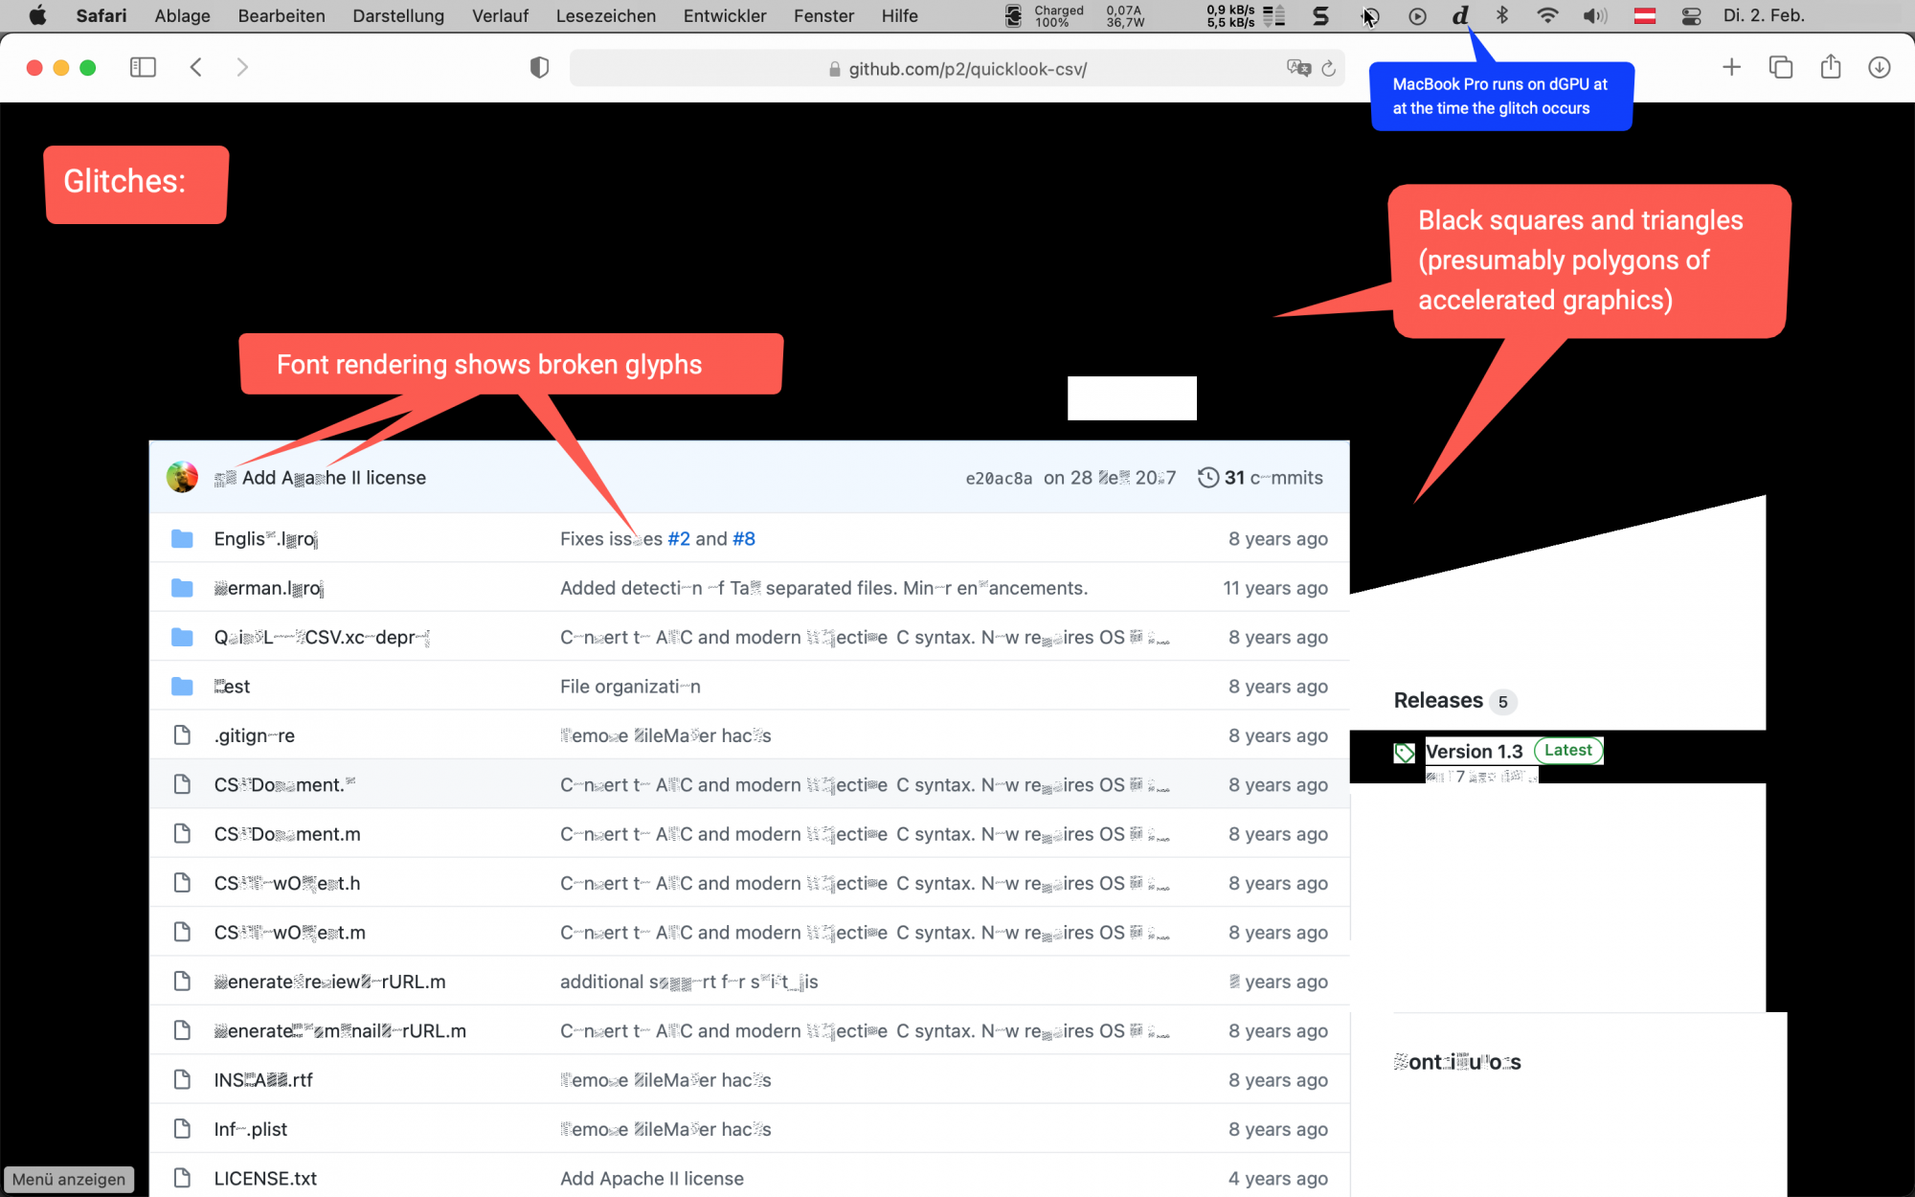Open issue #2 link

tap(678, 539)
